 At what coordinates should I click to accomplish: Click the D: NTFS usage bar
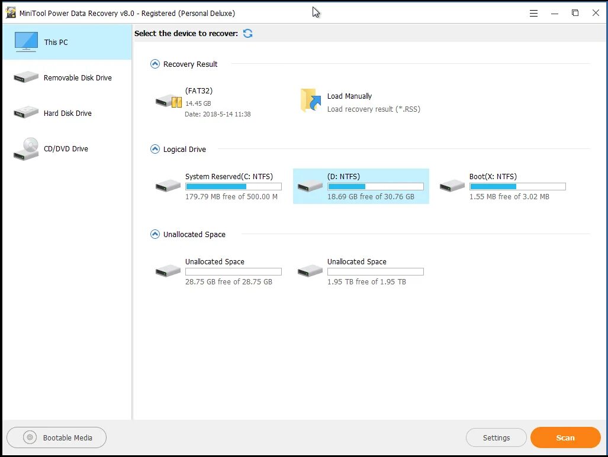[x=375, y=187]
